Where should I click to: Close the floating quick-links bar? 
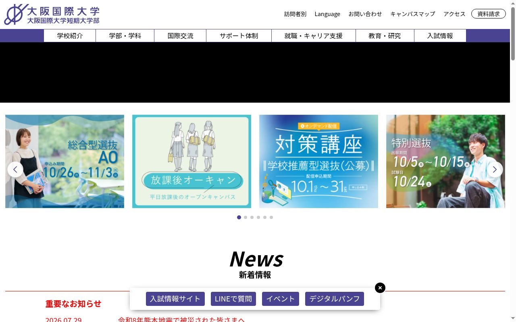tap(380, 288)
